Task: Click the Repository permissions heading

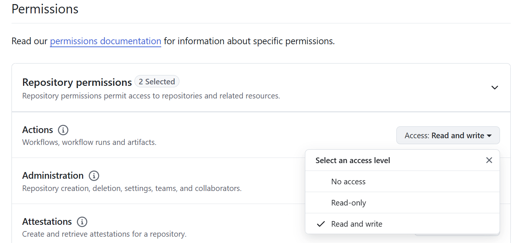Action: coord(77,82)
